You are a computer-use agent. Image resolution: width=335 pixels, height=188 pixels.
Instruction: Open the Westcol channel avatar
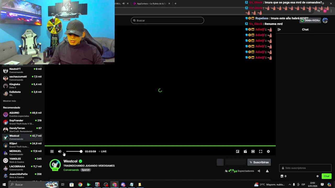click(55, 165)
